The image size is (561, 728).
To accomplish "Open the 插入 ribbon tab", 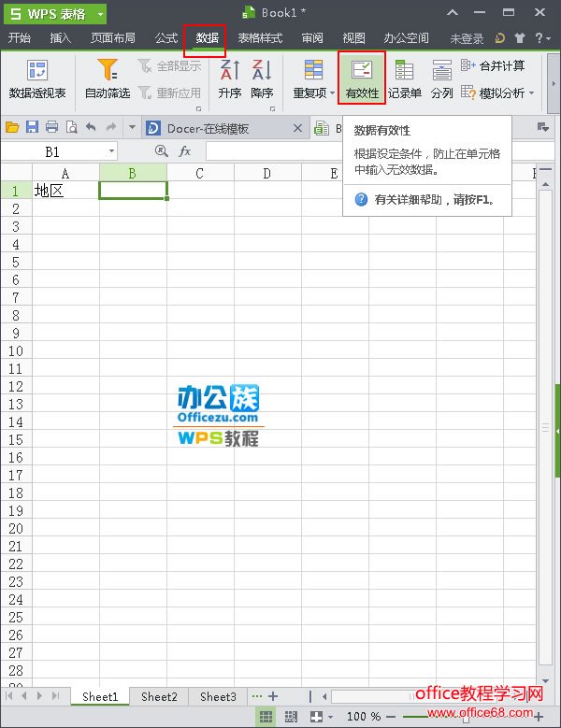I will [x=61, y=38].
